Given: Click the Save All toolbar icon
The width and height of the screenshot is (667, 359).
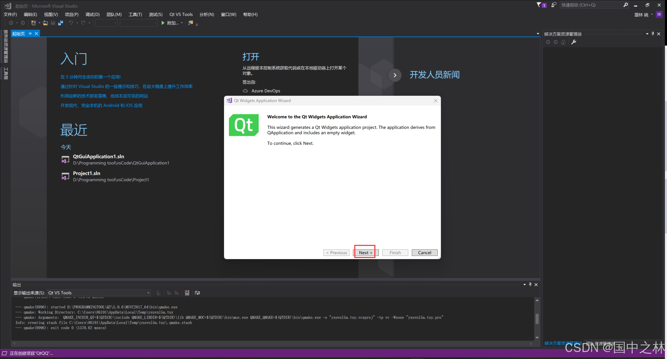Looking at the screenshot, I should 61,23.
